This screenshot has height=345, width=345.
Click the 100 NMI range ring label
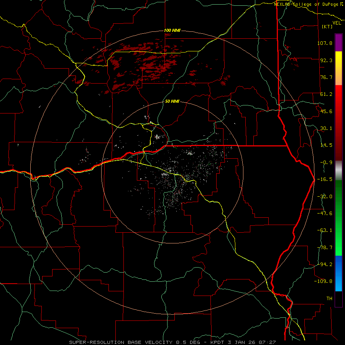pos(172,30)
